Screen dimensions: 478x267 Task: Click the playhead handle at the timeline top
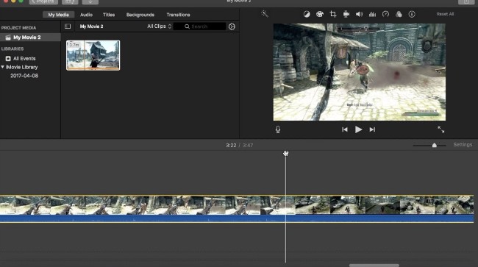click(285, 153)
